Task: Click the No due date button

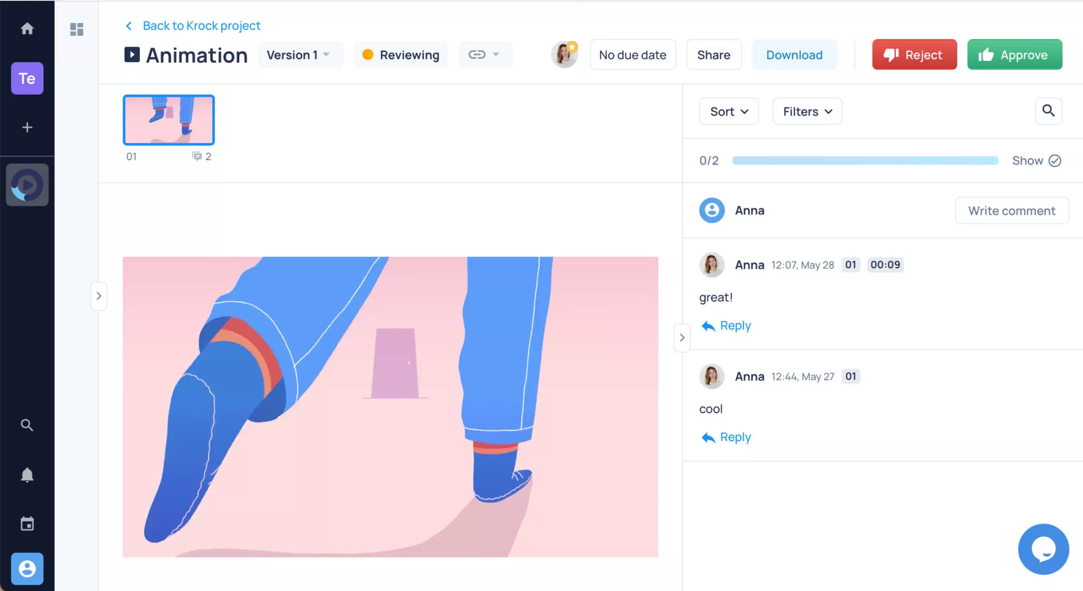Action: pyautogui.click(x=633, y=55)
